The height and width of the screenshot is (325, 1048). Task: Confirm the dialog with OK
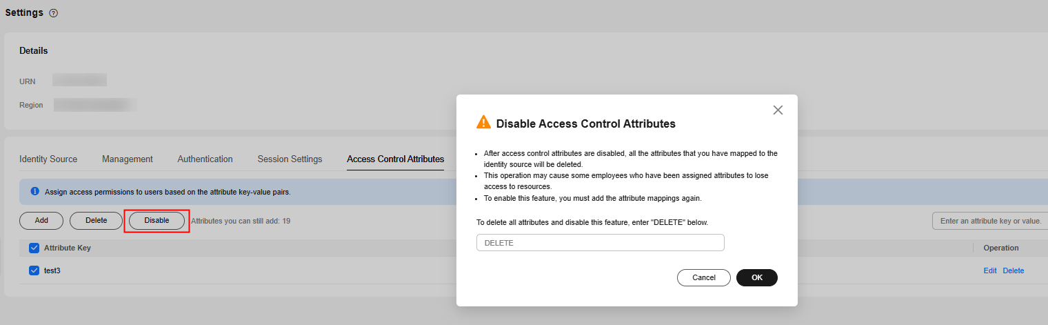point(757,277)
